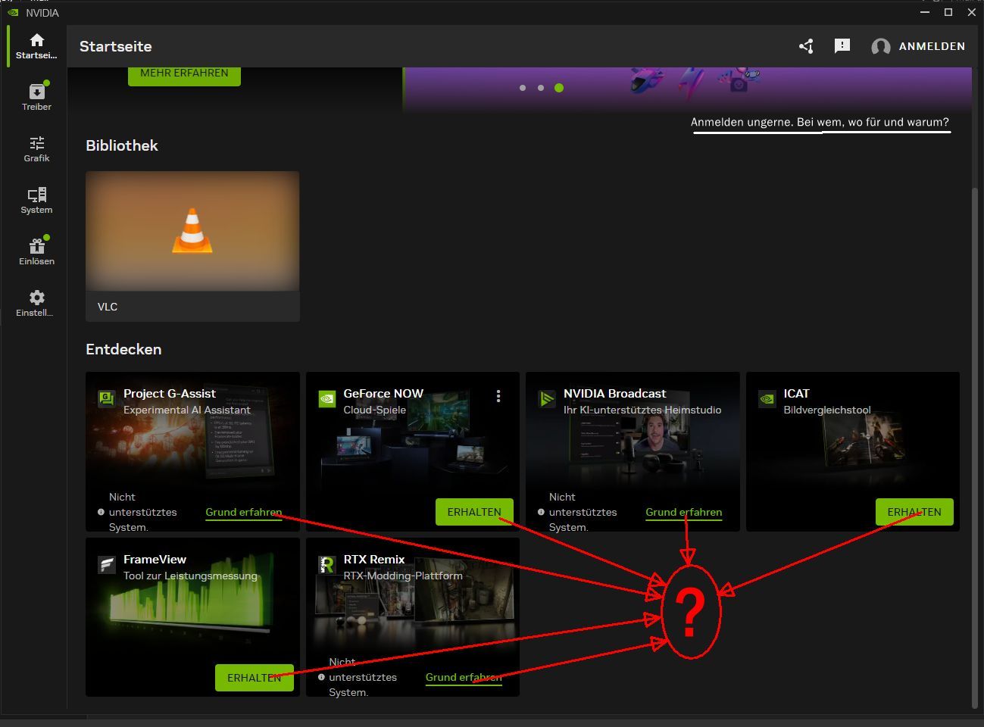984x727 pixels.
Task: Open the Startseite home sidebar item
Action: coord(36,46)
